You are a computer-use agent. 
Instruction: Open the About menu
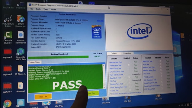point(53,9)
